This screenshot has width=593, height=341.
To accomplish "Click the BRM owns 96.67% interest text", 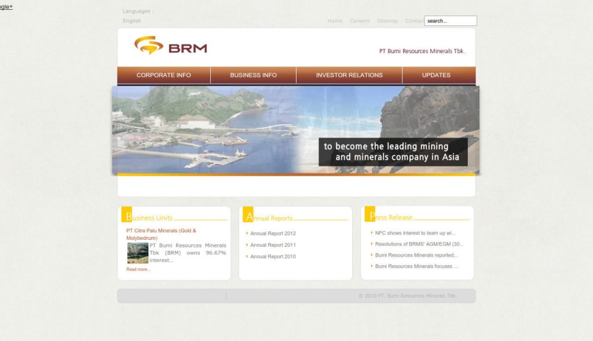I will [x=188, y=253].
